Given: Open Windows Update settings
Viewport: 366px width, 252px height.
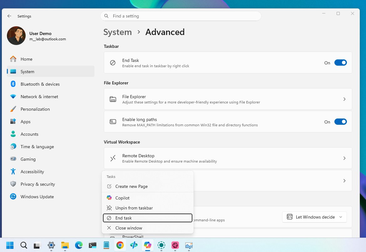Looking at the screenshot, I should pos(36,197).
